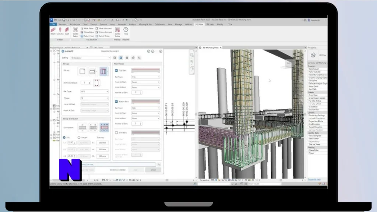Click the text A icon in quick access toolbar
The height and width of the screenshot is (212, 377).
click(112, 20)
